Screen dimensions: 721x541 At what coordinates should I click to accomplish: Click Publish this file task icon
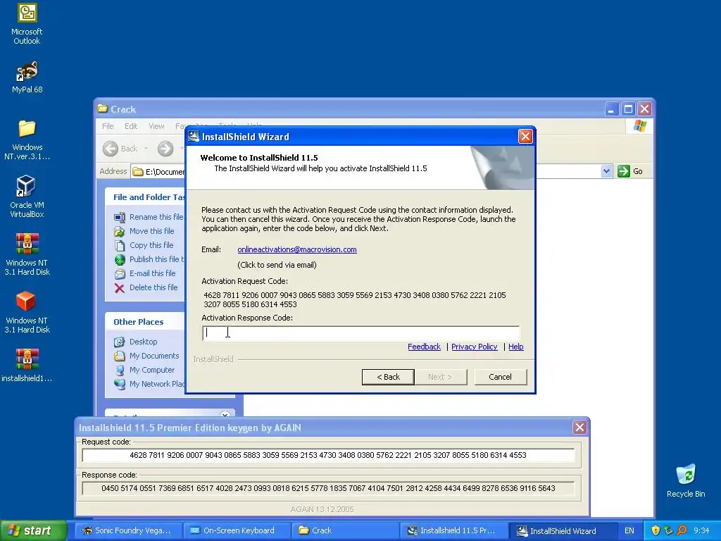coord(120,260)
